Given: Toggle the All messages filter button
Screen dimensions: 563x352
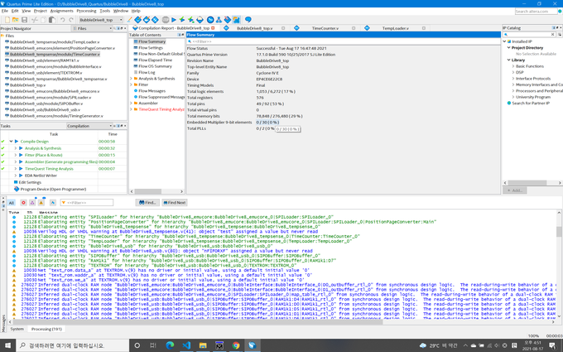Looking at the screenshot, I should pyautogui.click(x=11, y=203).
